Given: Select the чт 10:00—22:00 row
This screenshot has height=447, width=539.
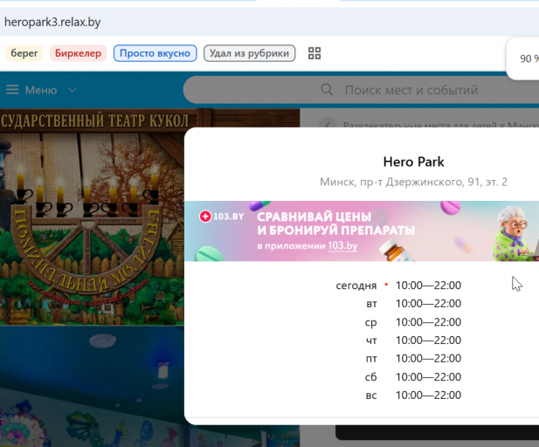Looking at the screenshot, I should [413, 340].
